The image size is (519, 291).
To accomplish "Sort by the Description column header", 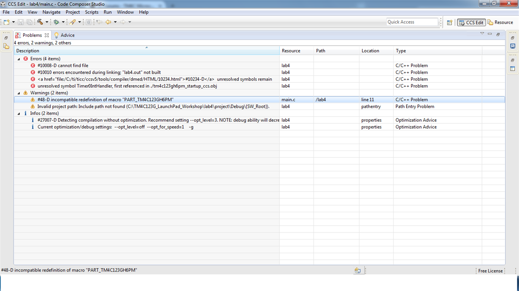I will (x=146, y=51).
